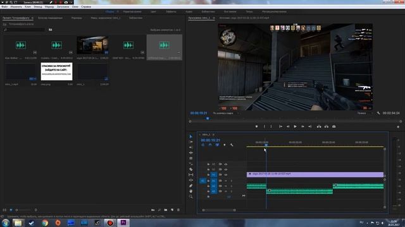
Task: Select the Selection arrow tool
Action: 190,136
